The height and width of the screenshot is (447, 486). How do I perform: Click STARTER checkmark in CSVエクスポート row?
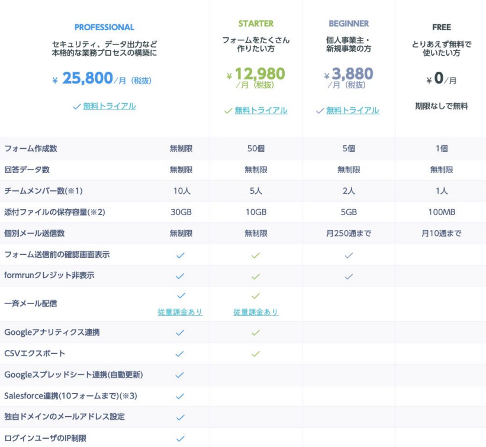point(256,354)
